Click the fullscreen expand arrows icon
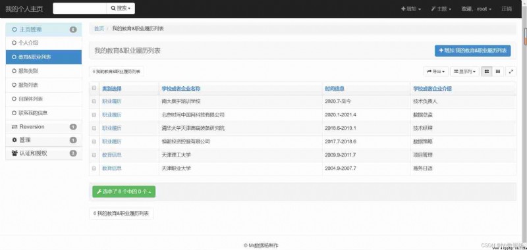 [x=511, y=72]
